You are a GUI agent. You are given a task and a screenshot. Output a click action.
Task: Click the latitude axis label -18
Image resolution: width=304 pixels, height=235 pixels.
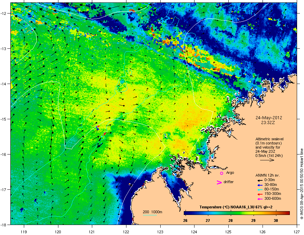click(x=3, y=225)
